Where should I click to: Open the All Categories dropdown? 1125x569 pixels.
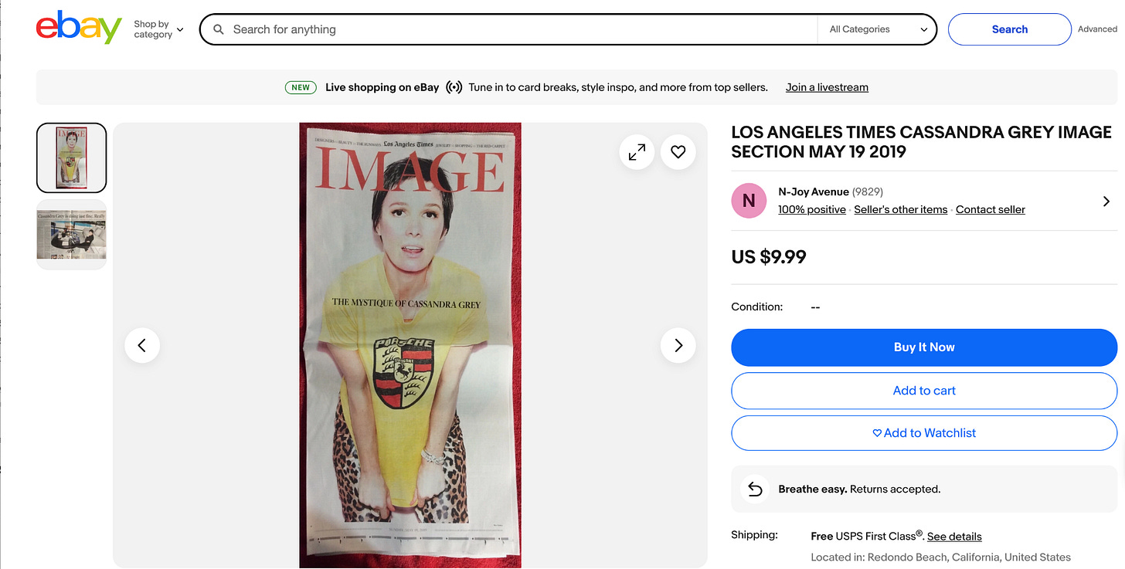pos(879,29)
